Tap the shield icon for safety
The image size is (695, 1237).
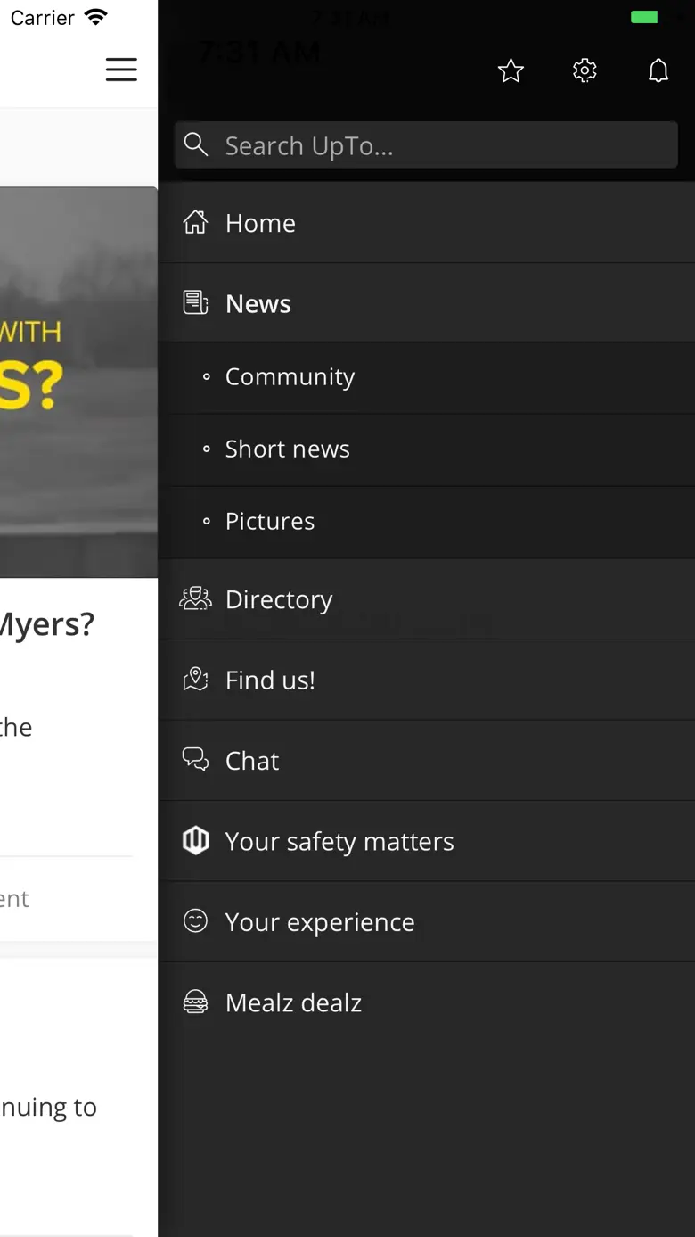tap(195, 840)
